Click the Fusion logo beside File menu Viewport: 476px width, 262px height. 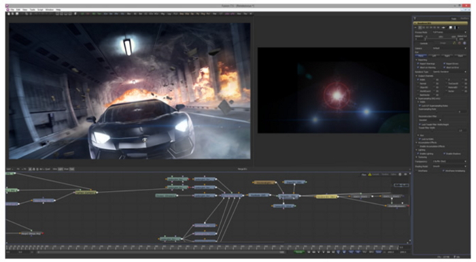(x=7, y=10)
